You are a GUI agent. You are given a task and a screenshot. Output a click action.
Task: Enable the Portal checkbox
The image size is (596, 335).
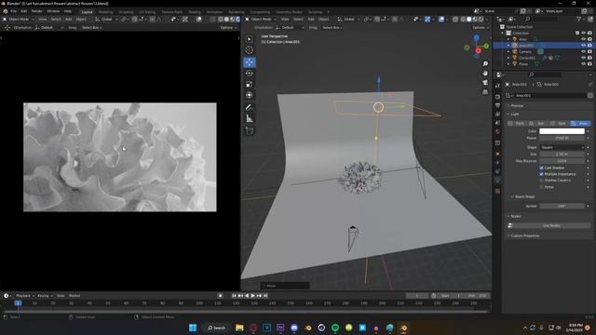tap(541, 187)
